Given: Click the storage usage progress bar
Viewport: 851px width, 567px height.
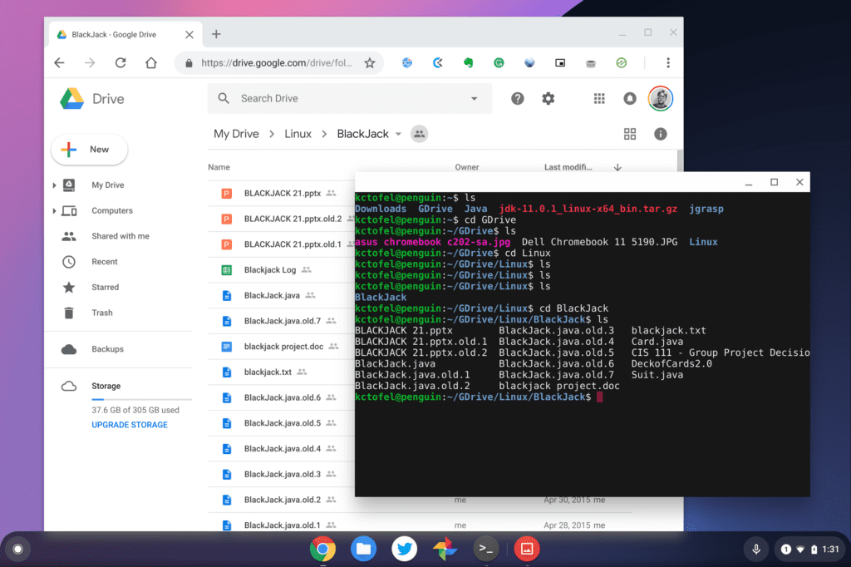Looking at the screenshot, I should [x=141, y=399].
